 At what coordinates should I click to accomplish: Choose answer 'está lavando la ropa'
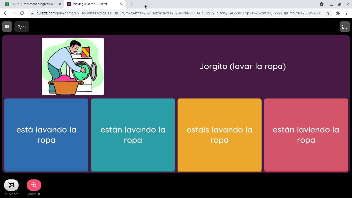pos(46,135)
